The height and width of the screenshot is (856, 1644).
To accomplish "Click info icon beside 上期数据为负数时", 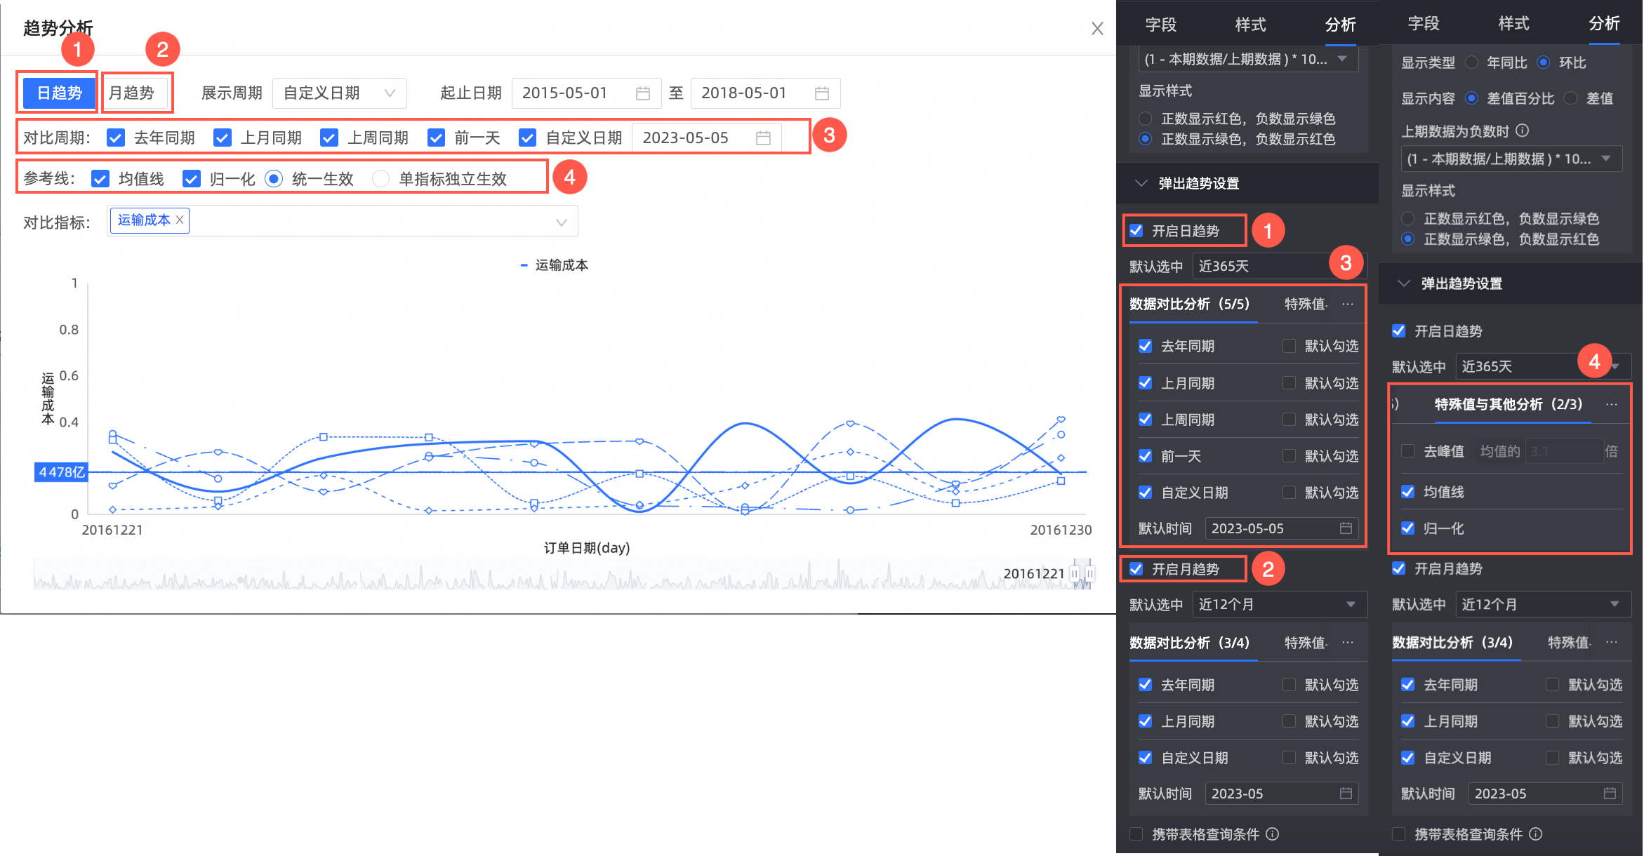I will [x=1523, y=131].
